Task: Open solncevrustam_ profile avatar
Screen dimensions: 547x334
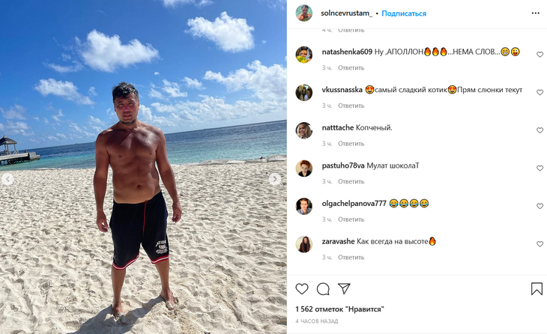Action: pos(303,13)
